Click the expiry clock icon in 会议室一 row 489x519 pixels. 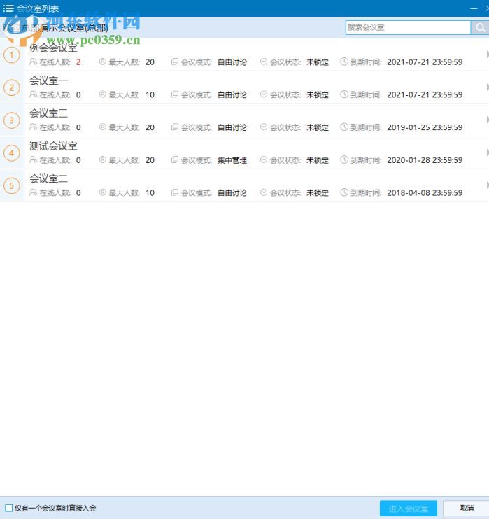click(344, 94)
